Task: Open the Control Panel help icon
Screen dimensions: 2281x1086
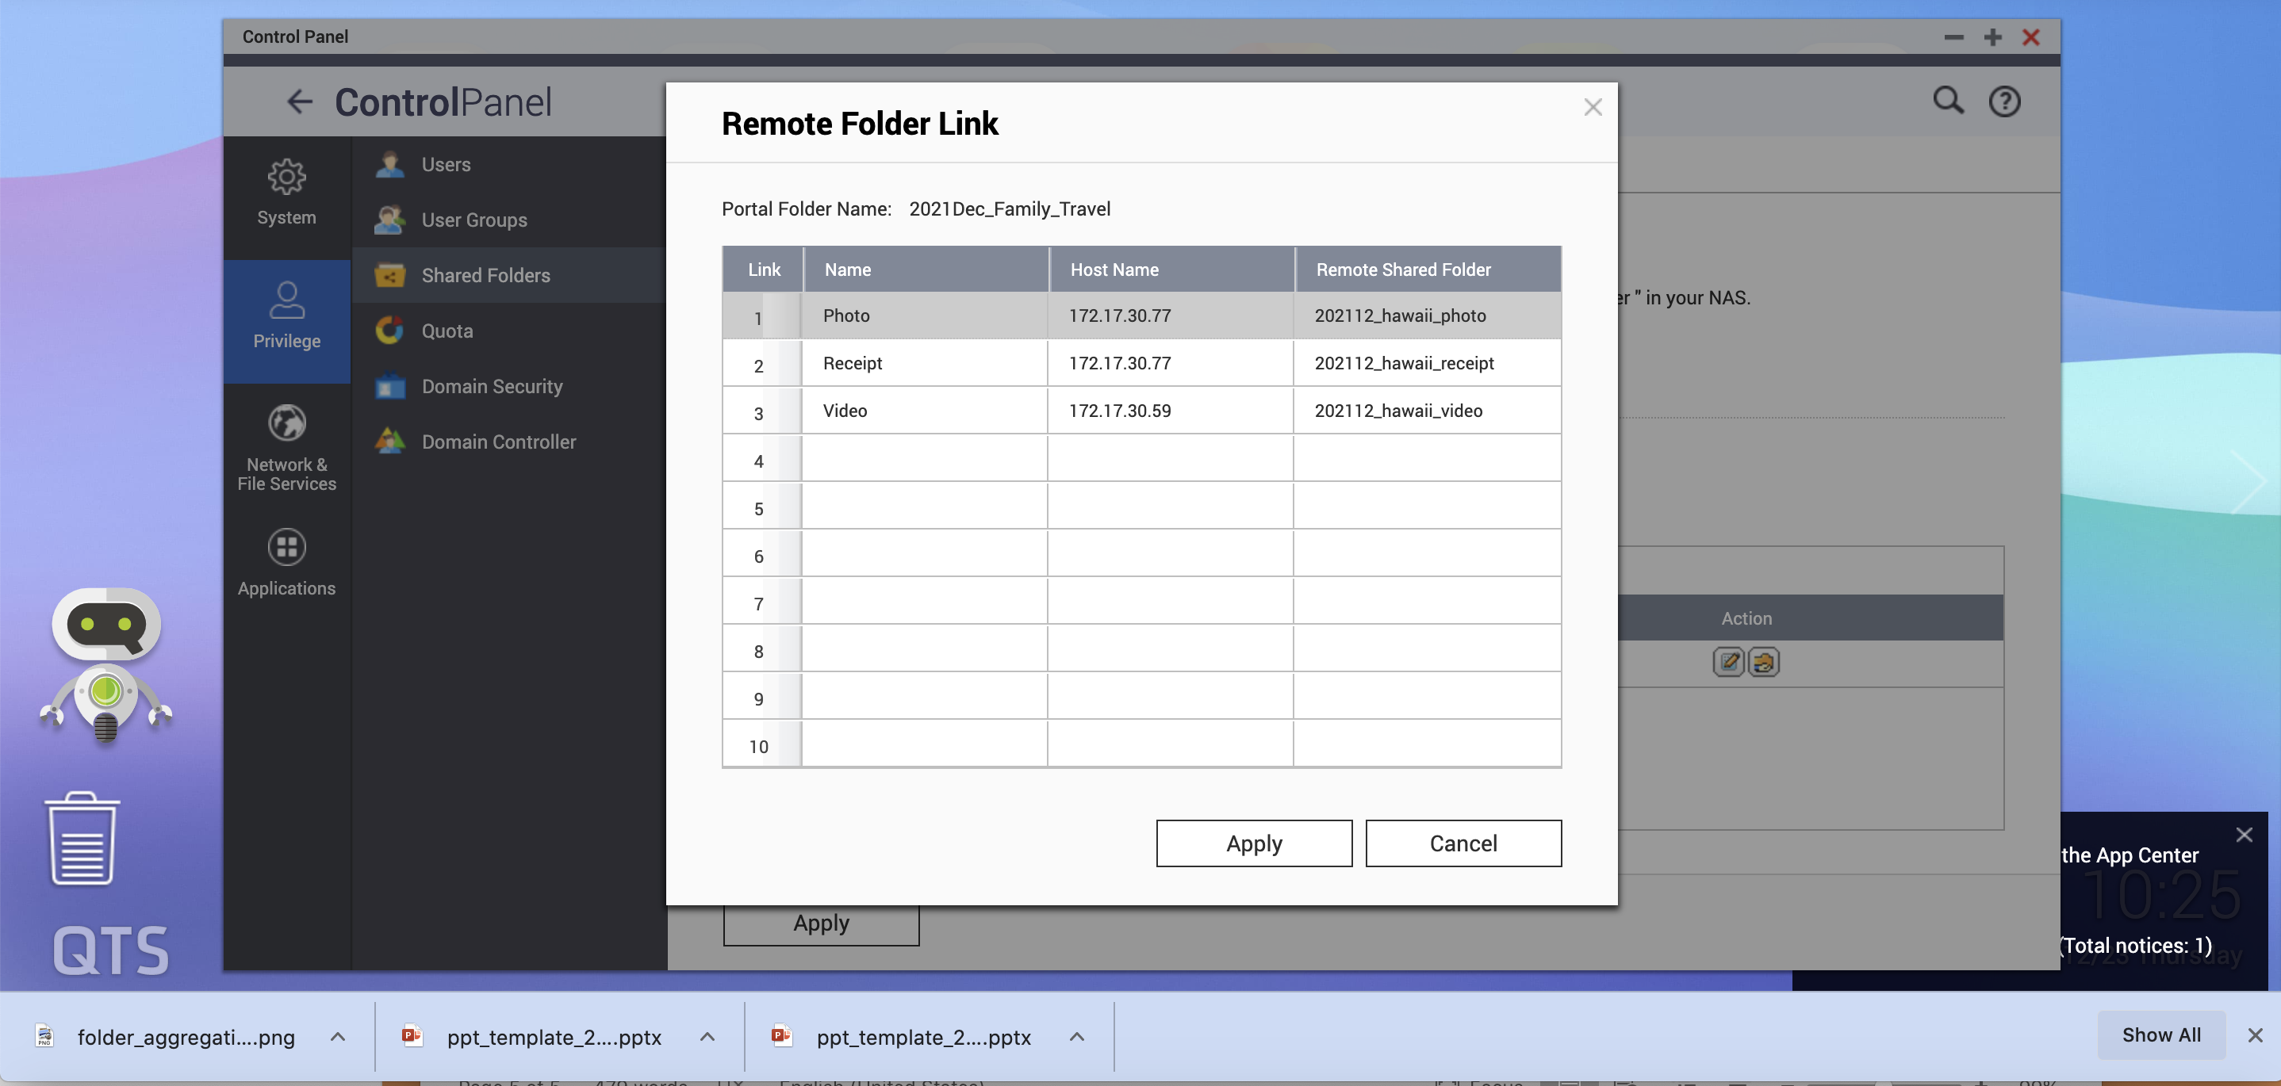Action: [x=2004, y=101]
